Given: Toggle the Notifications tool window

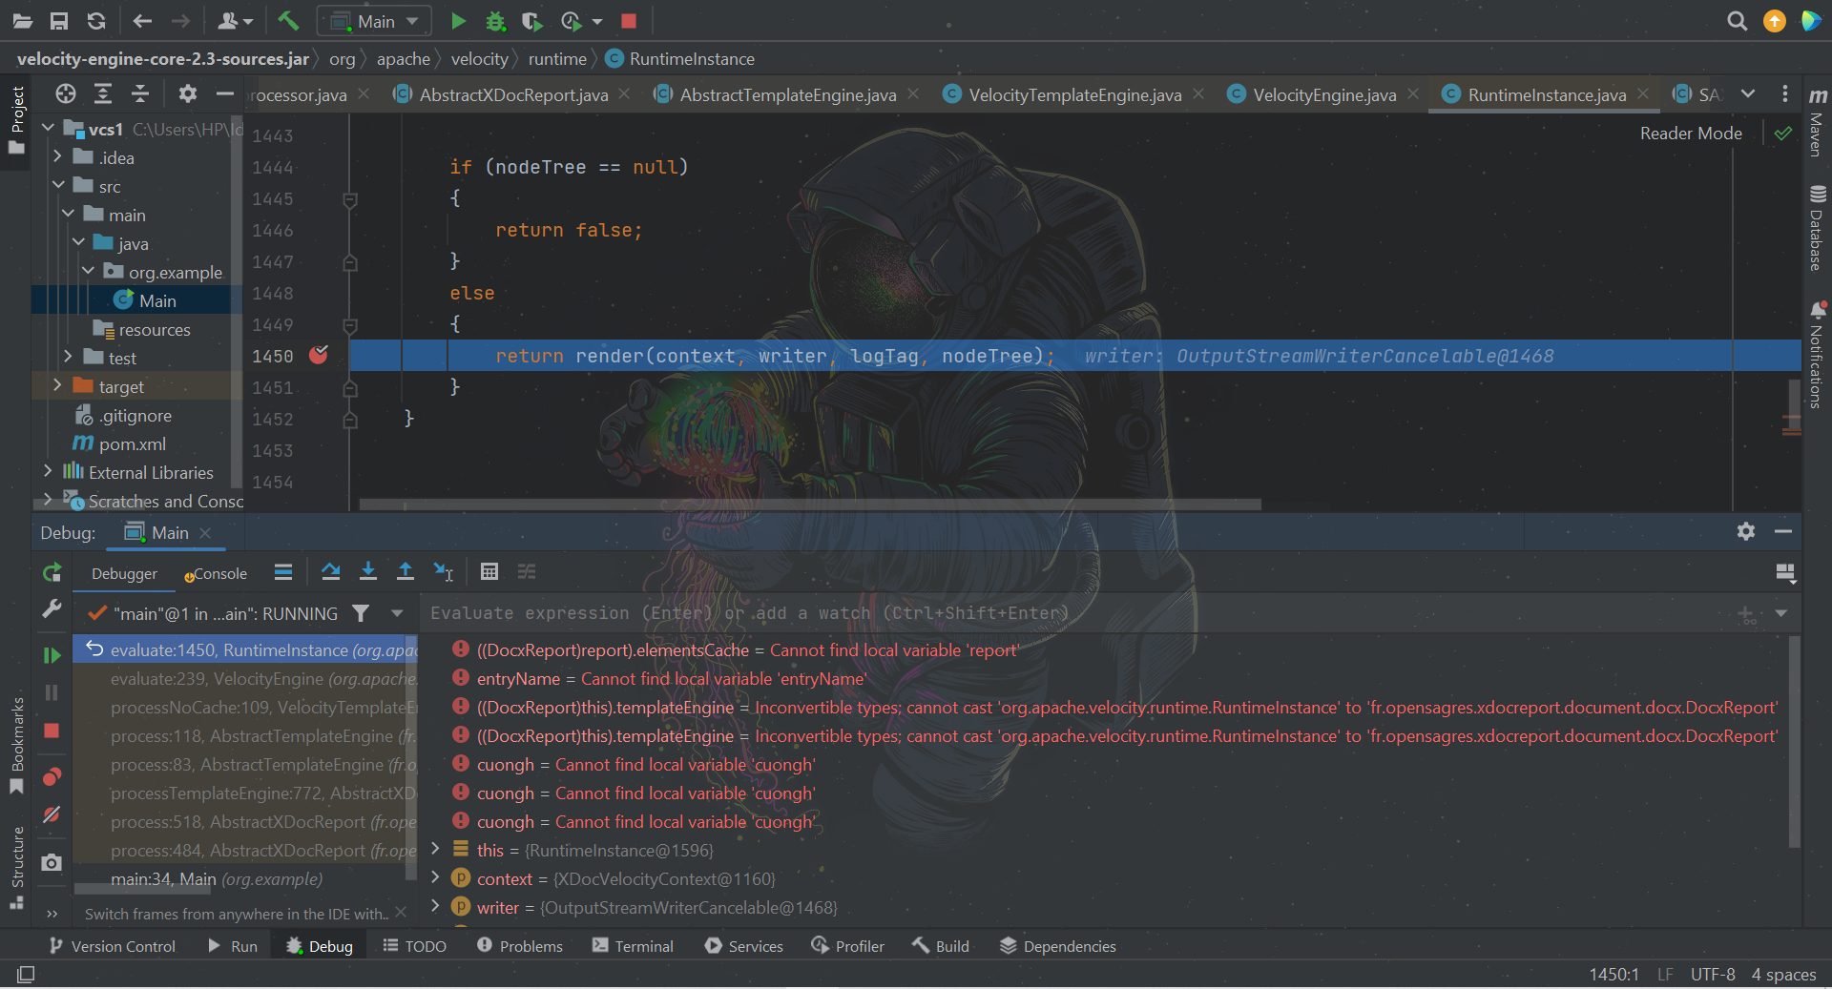Looking at the screenshot, I should (1817, 355).
